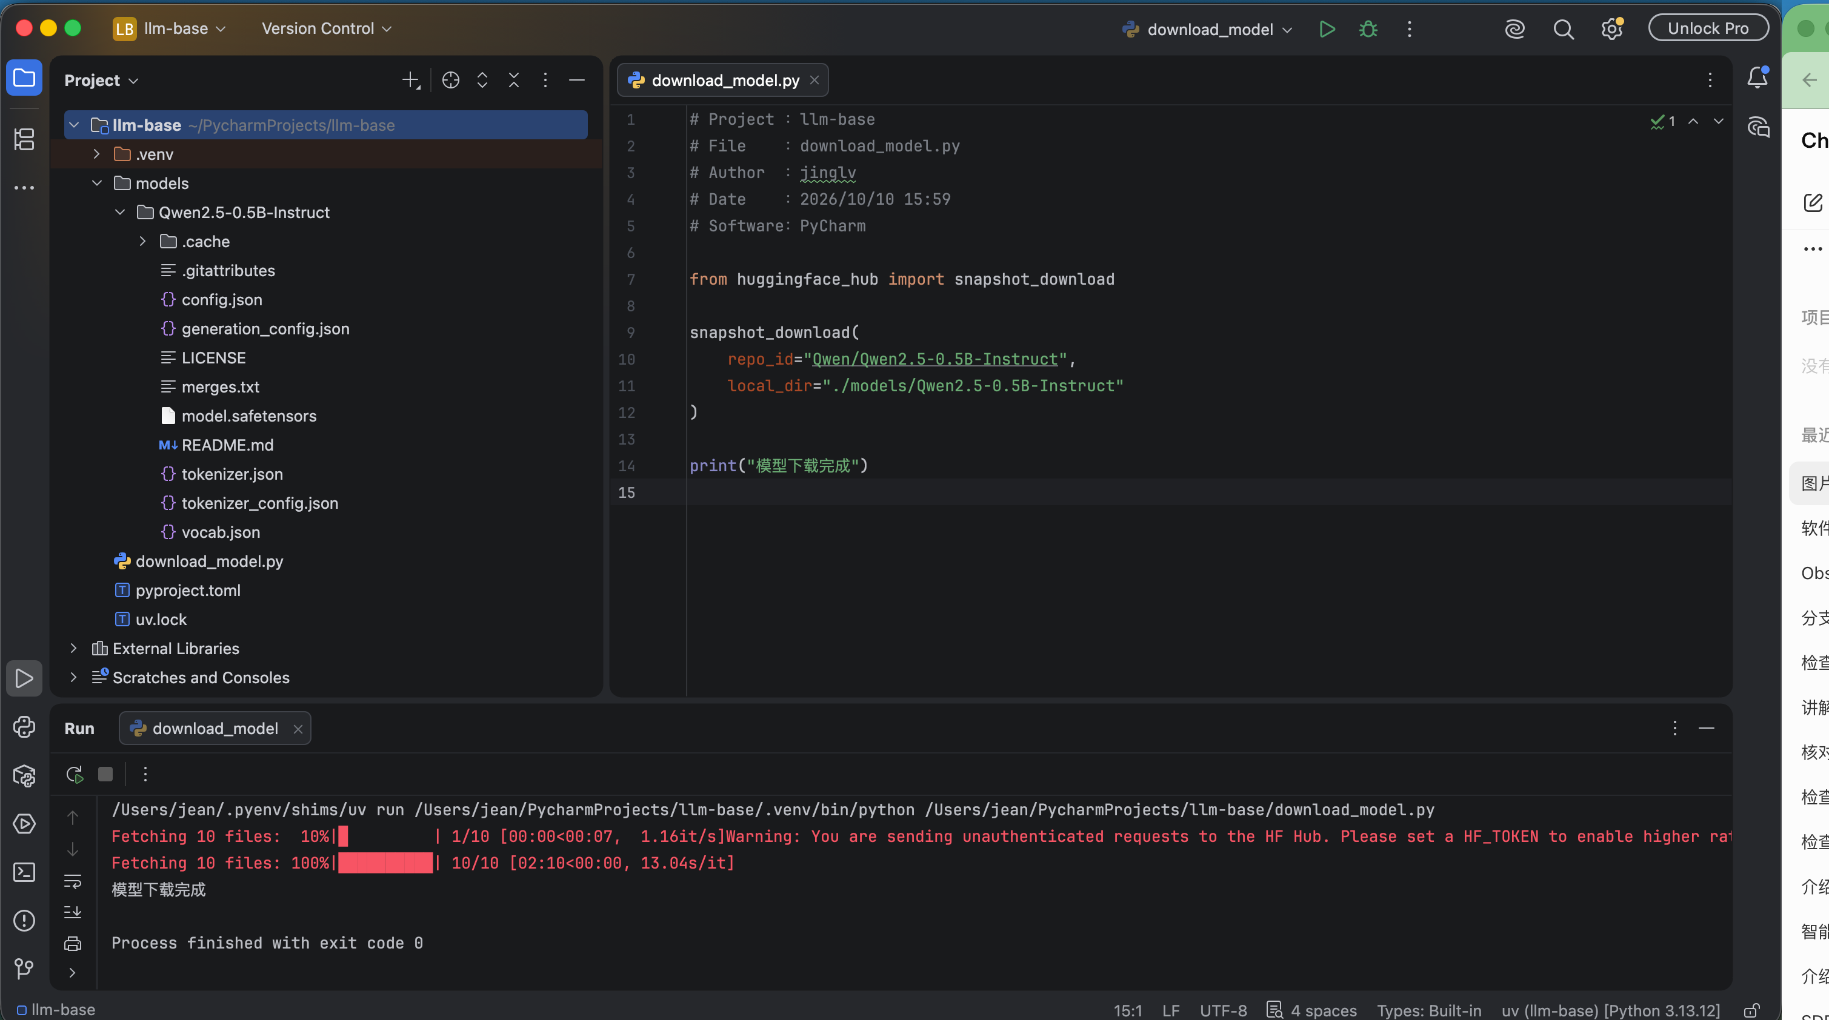Open the AI assistant swirl icon in title bar

coord(1514,29)
